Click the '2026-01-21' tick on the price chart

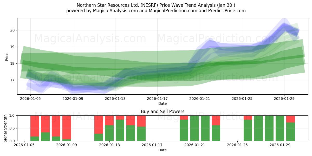[x=200, y=99]
